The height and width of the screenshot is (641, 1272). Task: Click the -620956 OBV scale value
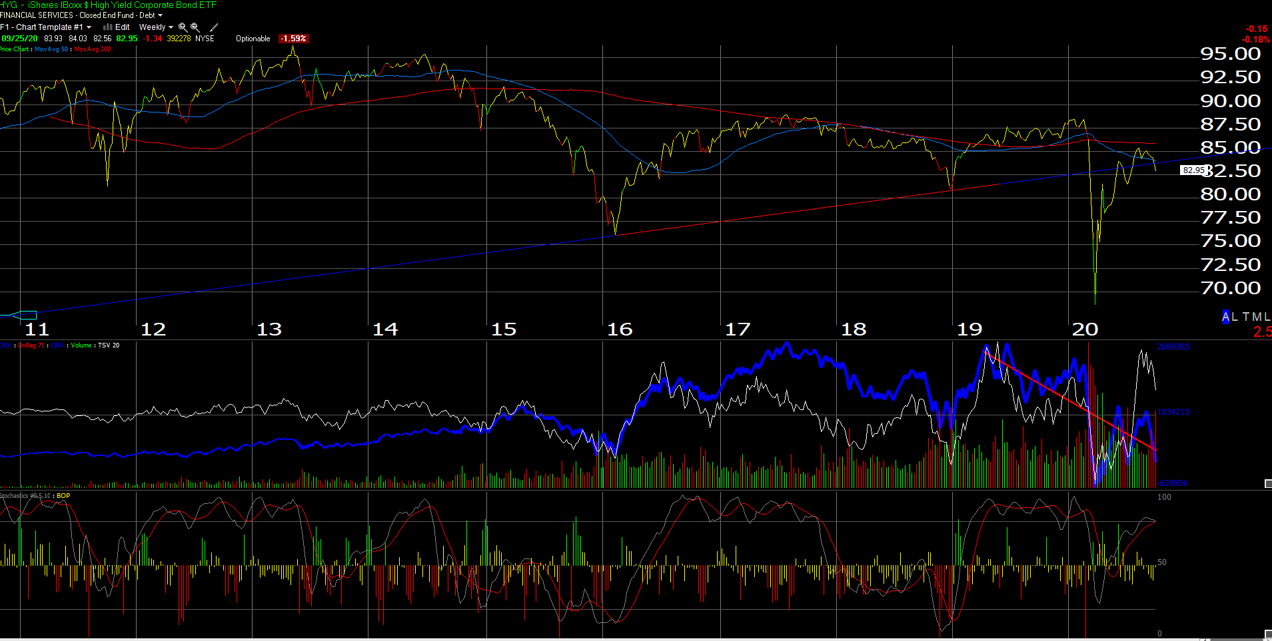click(1173, 483)
